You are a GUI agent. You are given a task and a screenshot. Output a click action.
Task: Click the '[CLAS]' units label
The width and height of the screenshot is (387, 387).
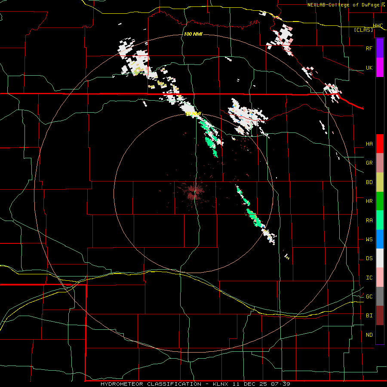coord(363,30)
